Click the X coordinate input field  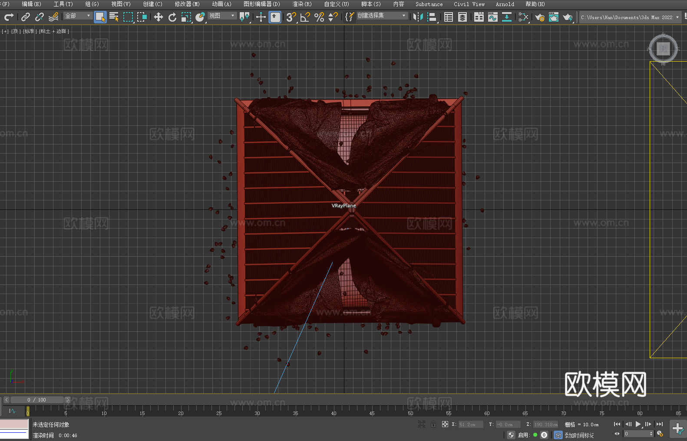pos(470,425)
